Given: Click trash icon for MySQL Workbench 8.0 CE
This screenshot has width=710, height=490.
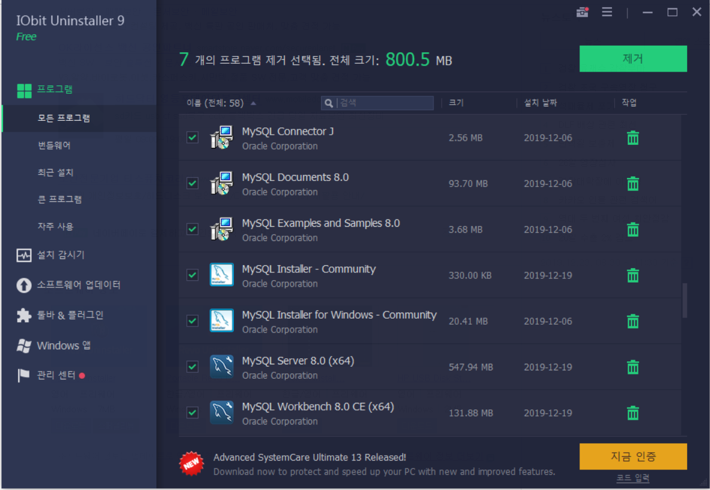Looking at the screenshot, I should pyautogui.click(x=632, y=413).
